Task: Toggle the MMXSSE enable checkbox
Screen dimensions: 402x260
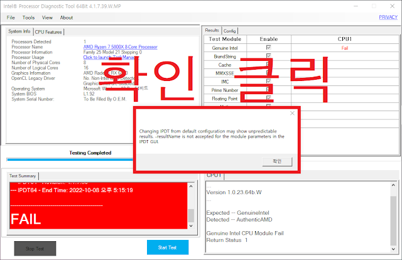Action: pyautogui.click(x=268, y=73)
